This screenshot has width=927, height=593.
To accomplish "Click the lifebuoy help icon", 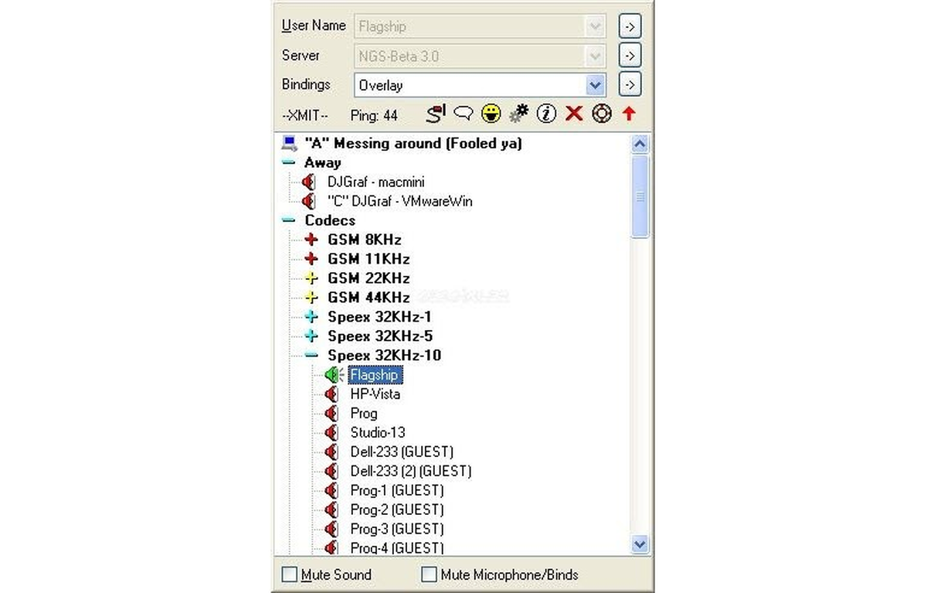I will click(x=601, y=114).
